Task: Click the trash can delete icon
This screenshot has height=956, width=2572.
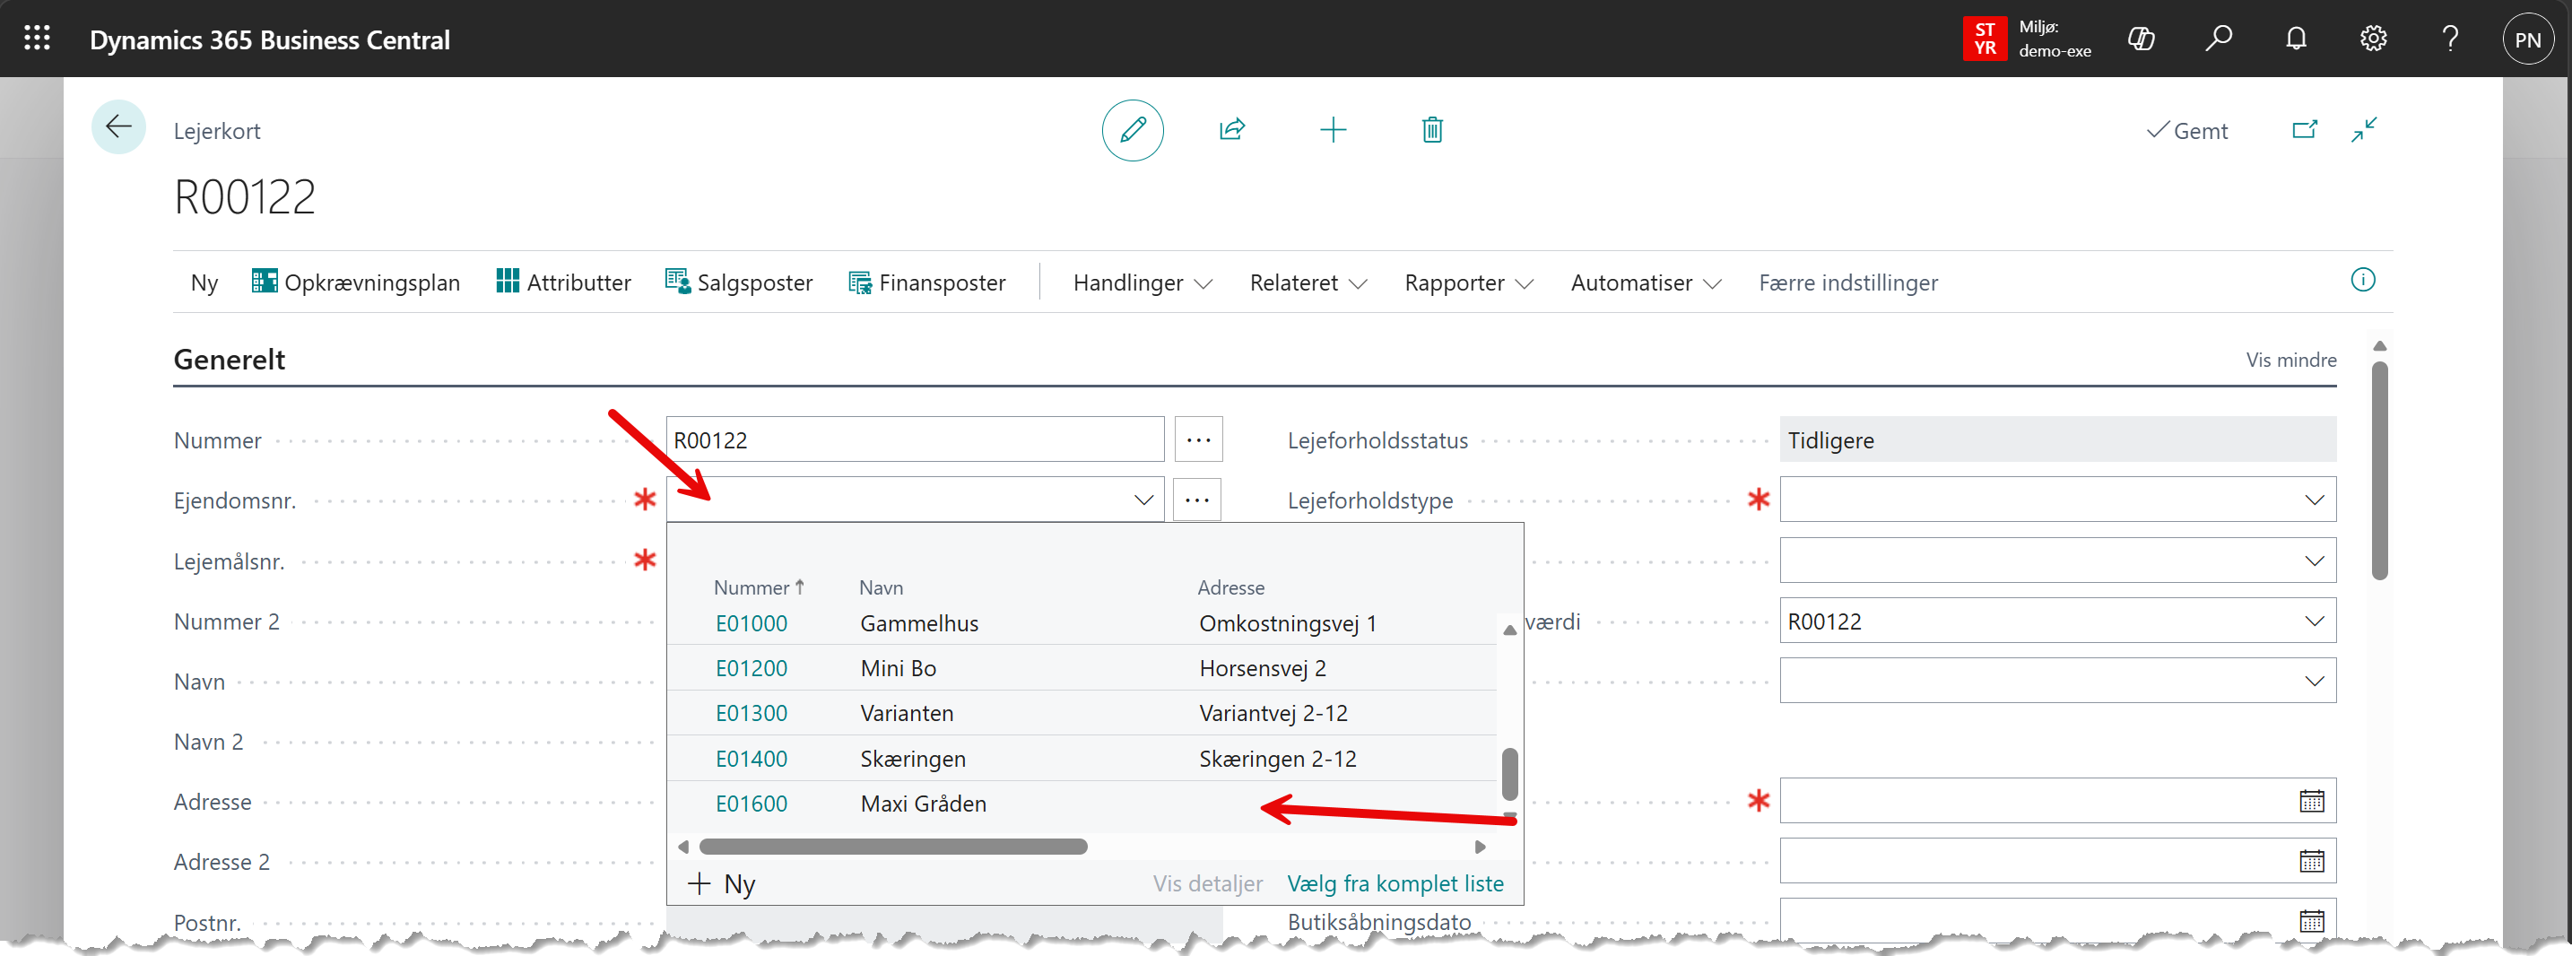Action: pos(1432,130)
